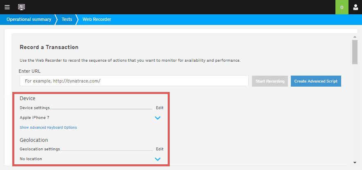Expand the No location geolocation dropdown
Image resolution: width=362 pixels, height=170 pixels.
pyautogui.click(x=157, y=159)
